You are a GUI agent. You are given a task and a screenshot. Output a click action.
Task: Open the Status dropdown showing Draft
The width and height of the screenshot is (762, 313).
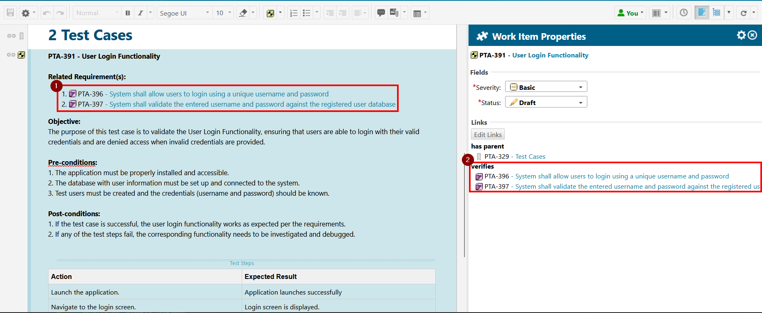[x=546, y=102]
